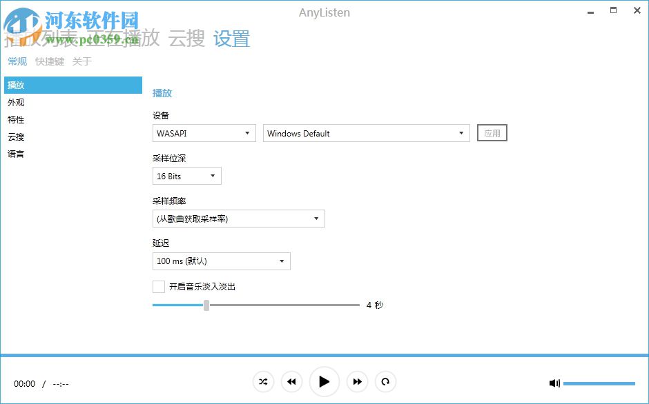Switch to the 快捷键 tab
The image size is (649, 404).
(x=50, y=61)
